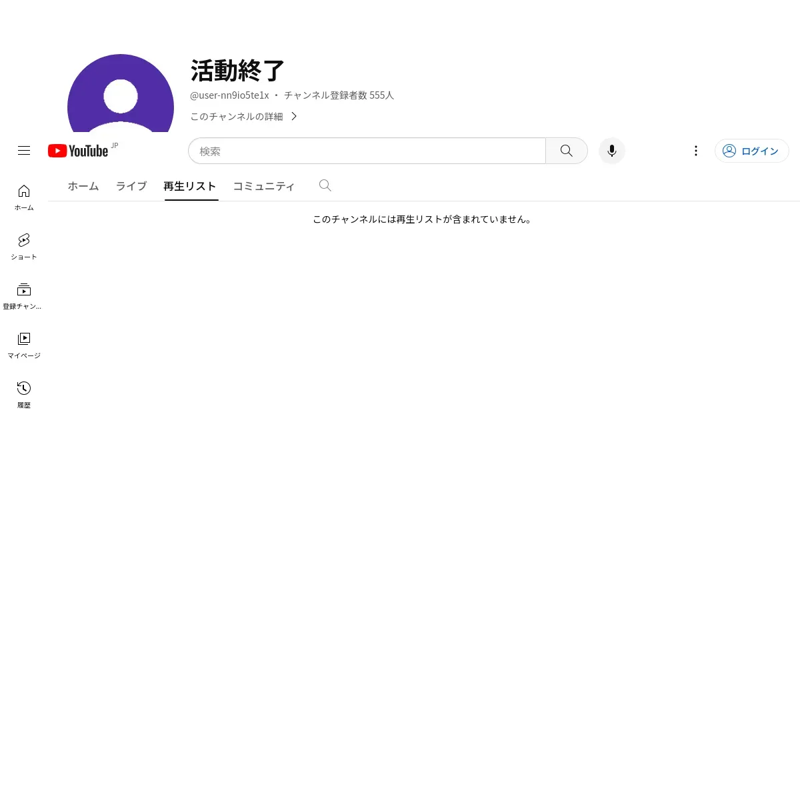Start voice search with microphone icon
Image resolution: width=800 pixels, height=799 pixels.
coord(612,151)
